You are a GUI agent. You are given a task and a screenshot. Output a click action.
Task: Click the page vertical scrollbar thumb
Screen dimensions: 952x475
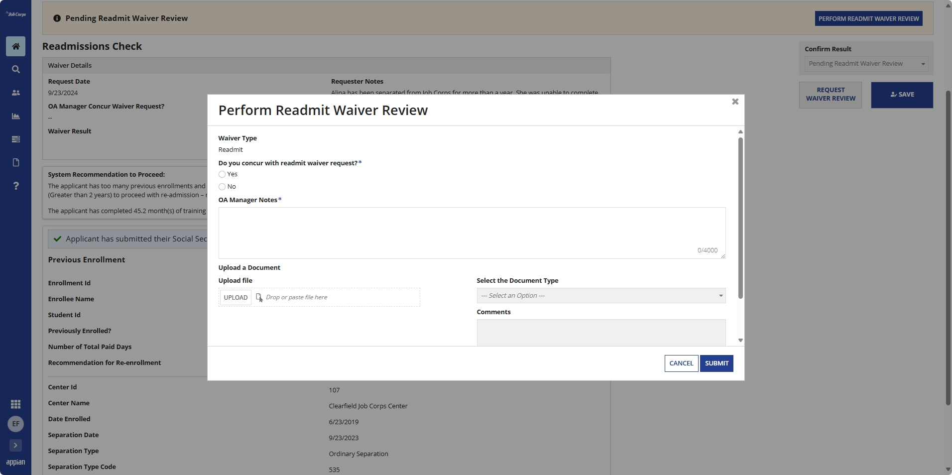point(948,247)
